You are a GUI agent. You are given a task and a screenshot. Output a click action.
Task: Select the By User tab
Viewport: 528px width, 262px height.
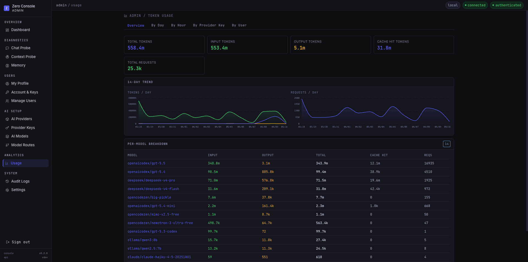pyautogui.click(x=239, y=25)
